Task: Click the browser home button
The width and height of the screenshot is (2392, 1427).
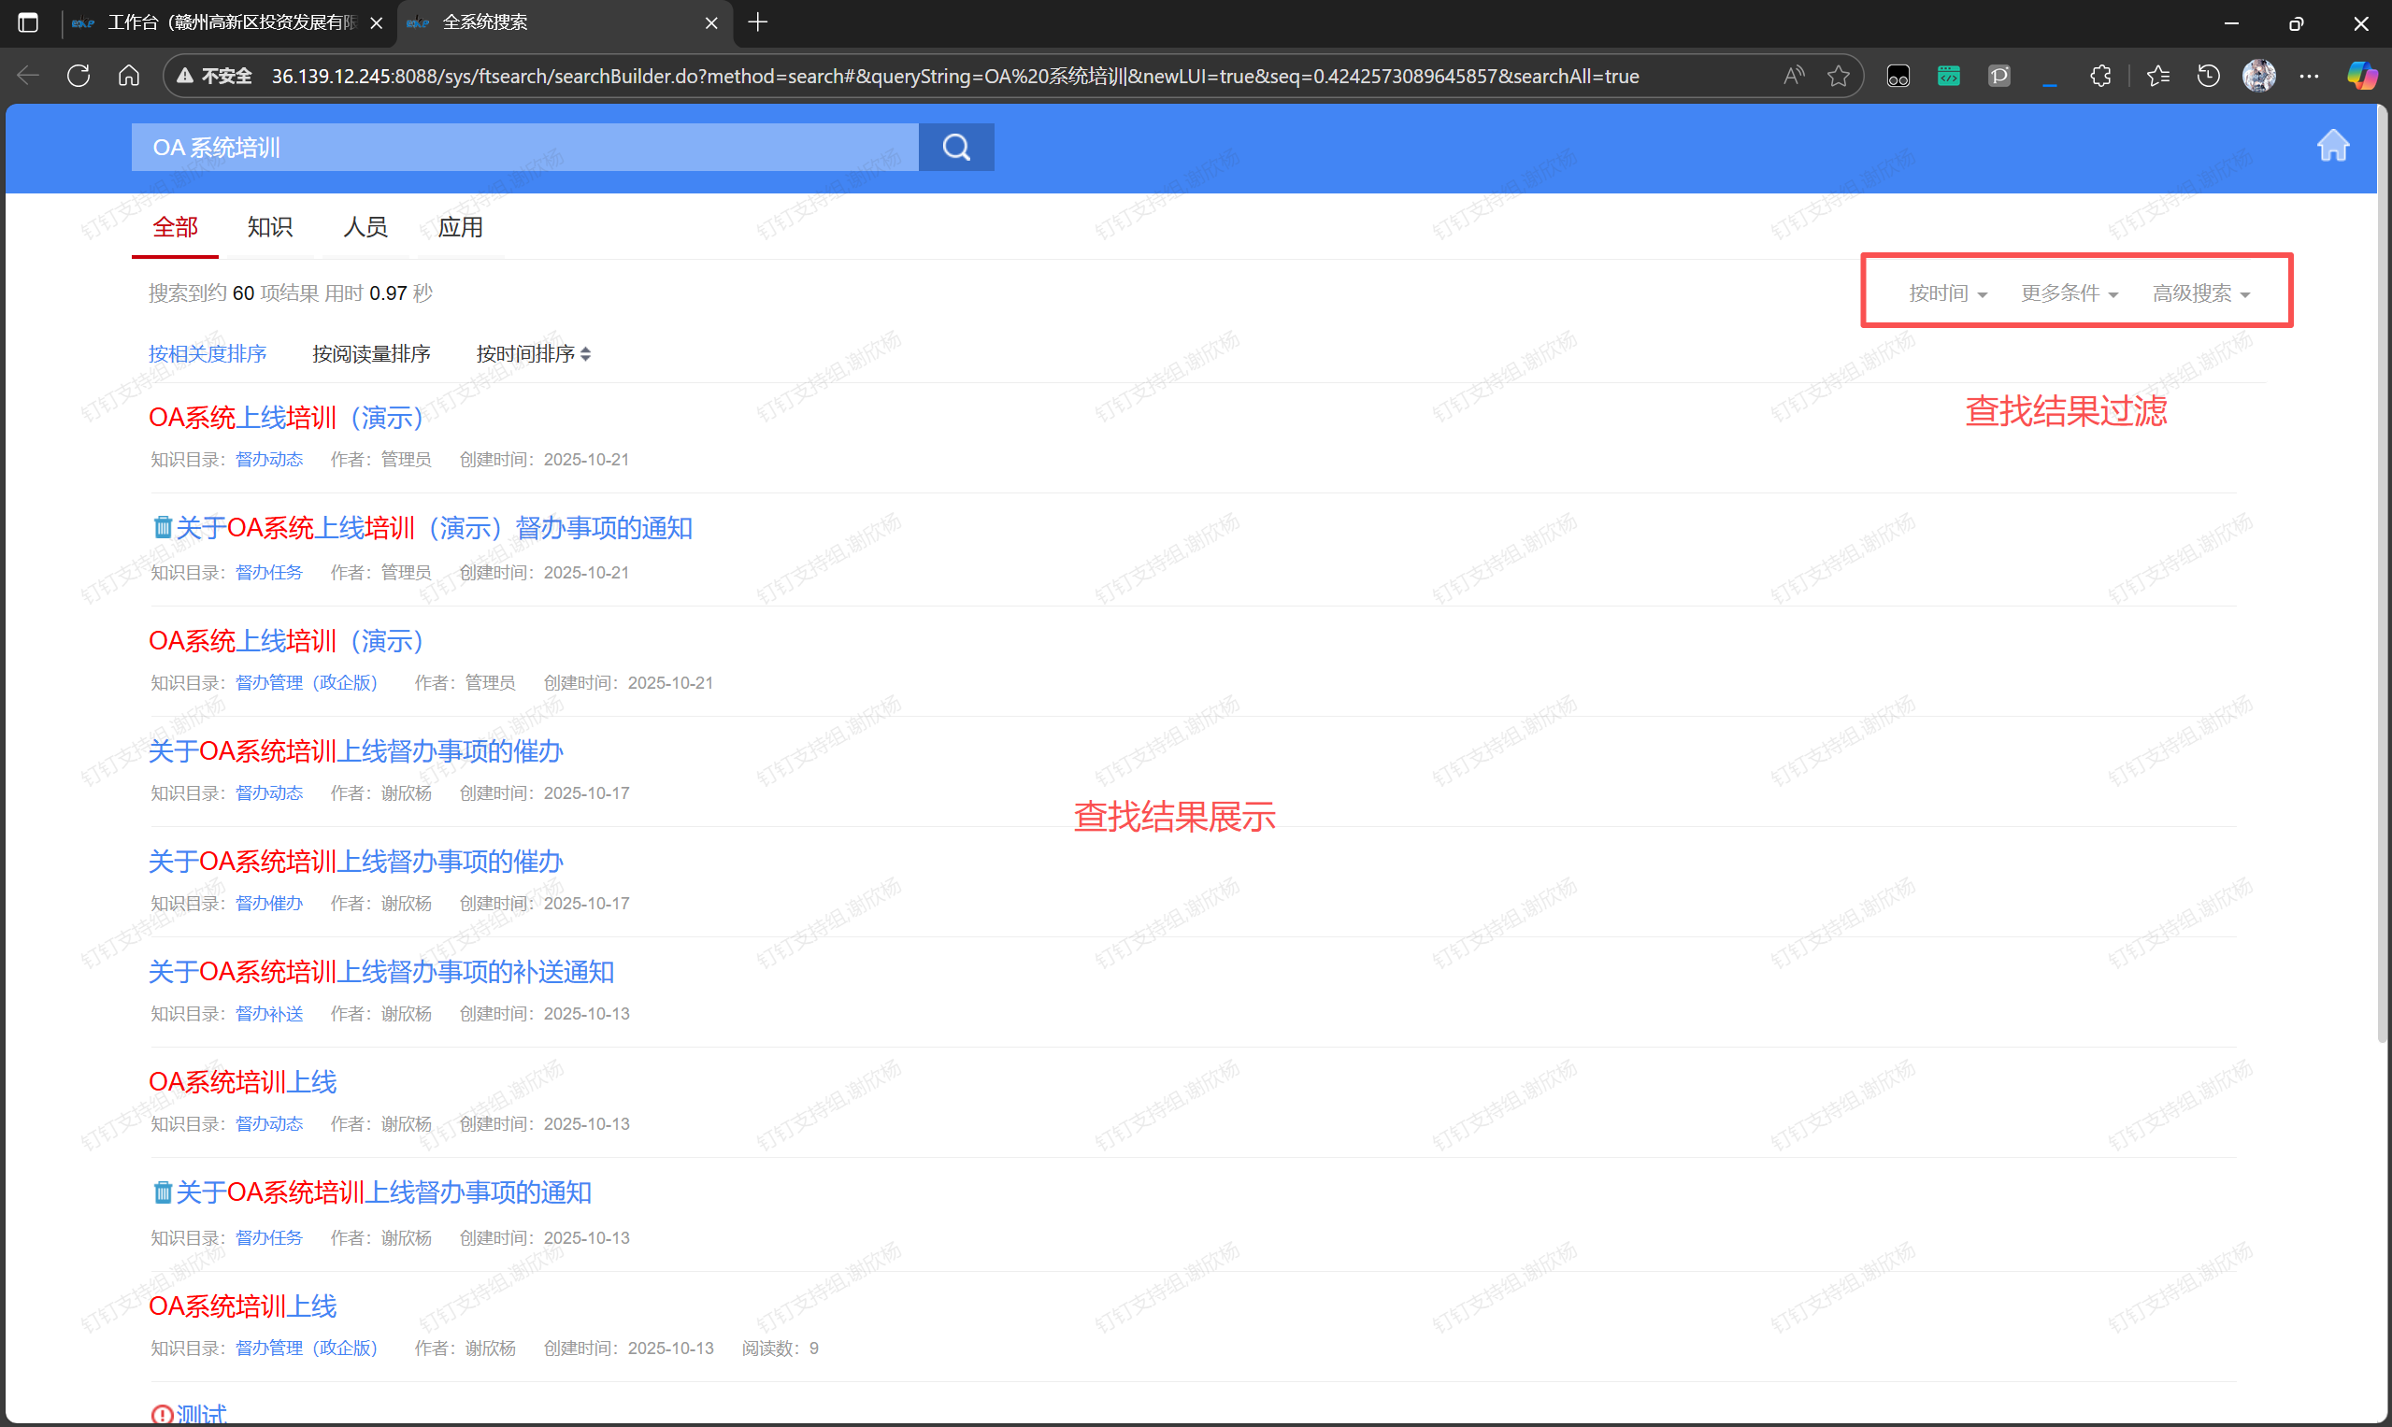Action: [x=129, y=76]
